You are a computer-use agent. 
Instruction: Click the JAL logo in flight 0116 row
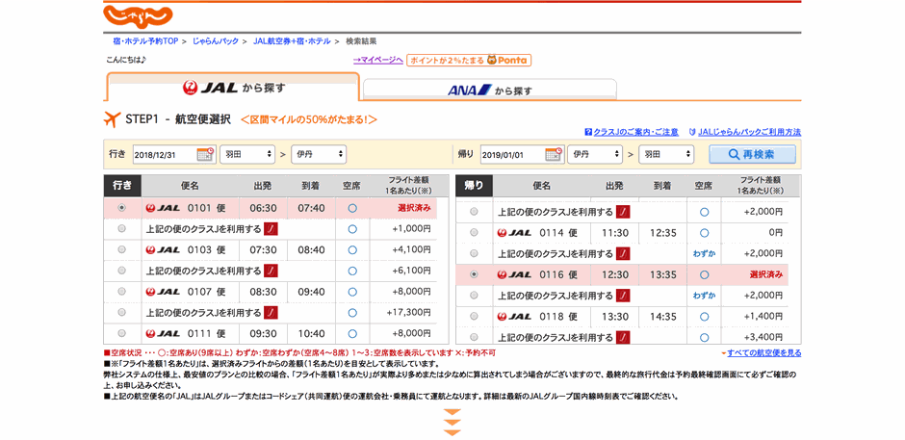(514, 274)
